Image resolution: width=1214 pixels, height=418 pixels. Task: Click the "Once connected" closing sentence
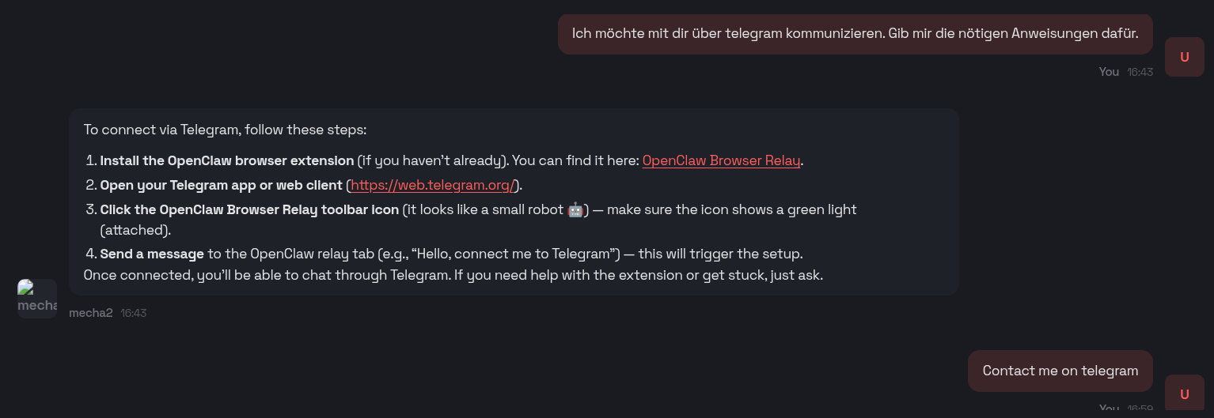coord(453,275)
